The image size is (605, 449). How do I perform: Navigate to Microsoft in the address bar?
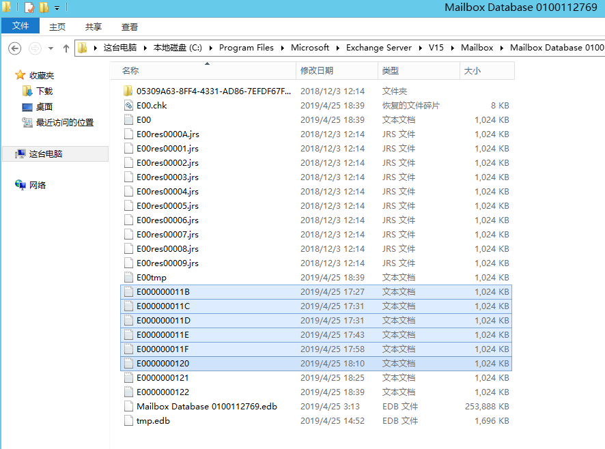coord(310,48)
